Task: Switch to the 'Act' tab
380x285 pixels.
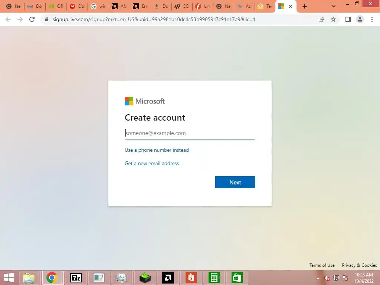Action: coord(244,6)
